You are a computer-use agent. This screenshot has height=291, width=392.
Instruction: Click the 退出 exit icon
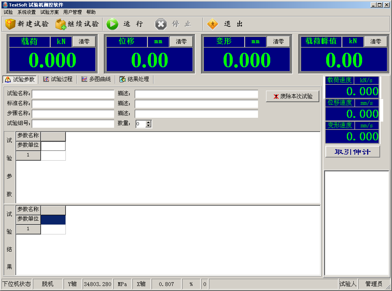click(x=212, y=24)
